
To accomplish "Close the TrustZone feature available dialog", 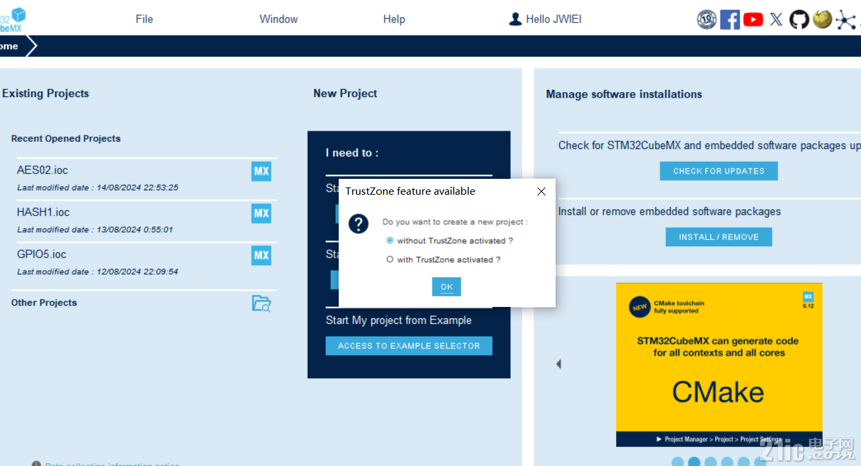I will [x=541, y=191].
